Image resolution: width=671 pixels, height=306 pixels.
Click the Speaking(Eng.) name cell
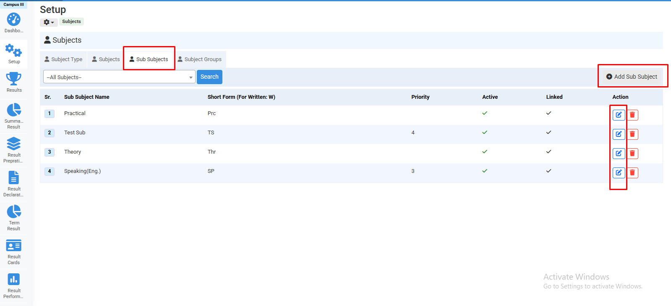(x=82, y=171)
